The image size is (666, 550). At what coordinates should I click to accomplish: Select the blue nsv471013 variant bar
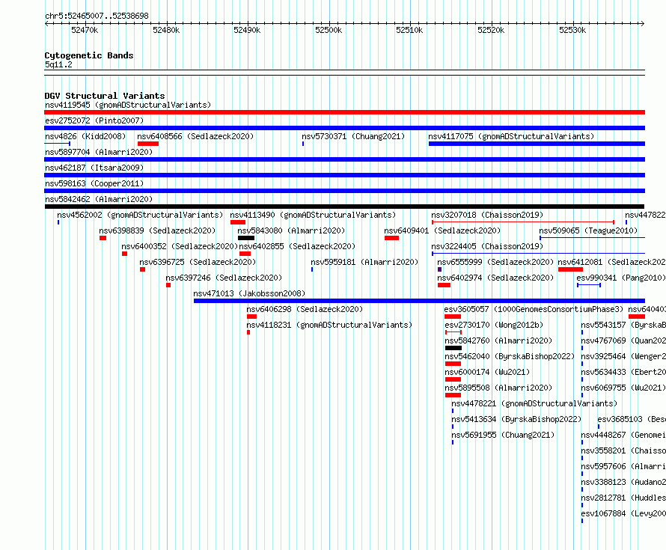419,301
